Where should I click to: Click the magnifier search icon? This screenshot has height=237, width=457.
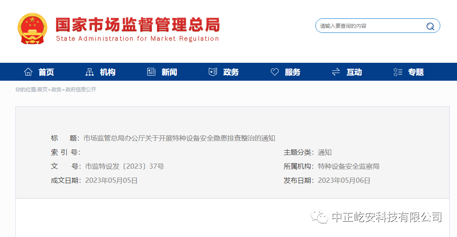pyautogui.click(x=430, y=26)
